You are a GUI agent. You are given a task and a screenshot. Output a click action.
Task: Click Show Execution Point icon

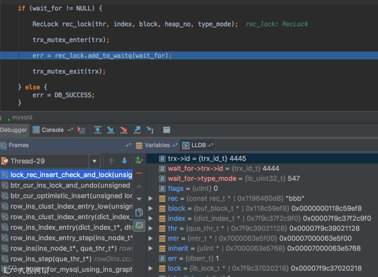point(82,130)
